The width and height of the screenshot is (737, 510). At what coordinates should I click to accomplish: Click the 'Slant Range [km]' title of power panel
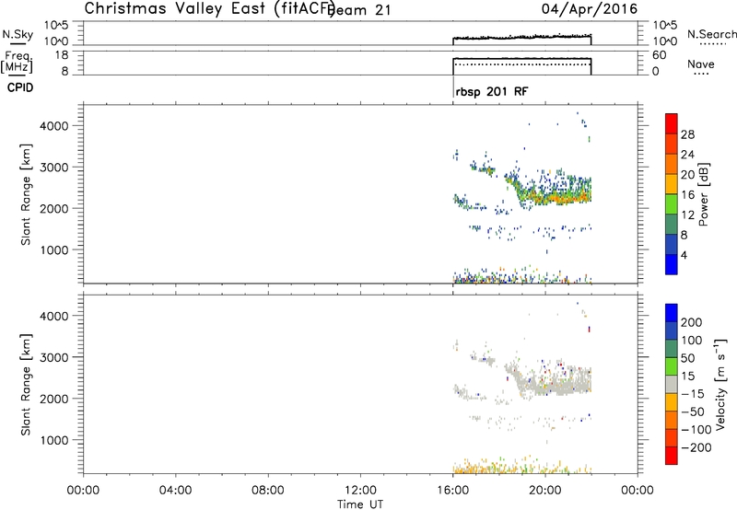point(26,194)
